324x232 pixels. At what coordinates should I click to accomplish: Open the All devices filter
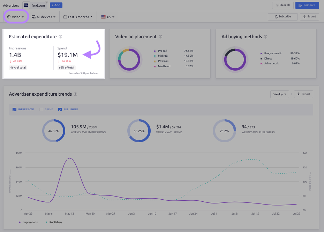click(43, 16)
